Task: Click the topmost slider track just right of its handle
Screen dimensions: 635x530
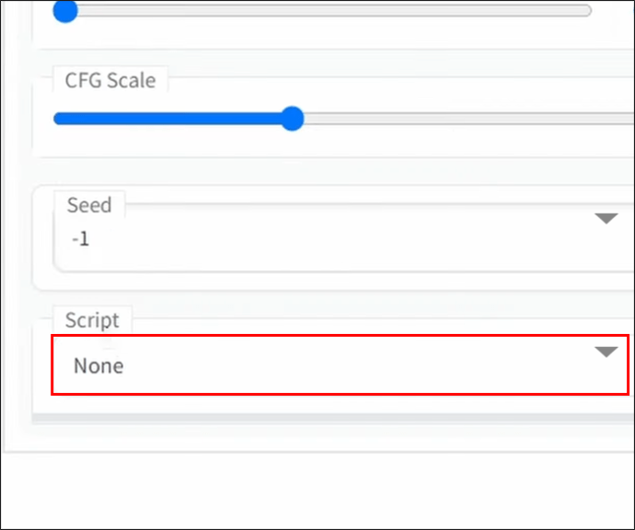Action: tap(92, 11)
